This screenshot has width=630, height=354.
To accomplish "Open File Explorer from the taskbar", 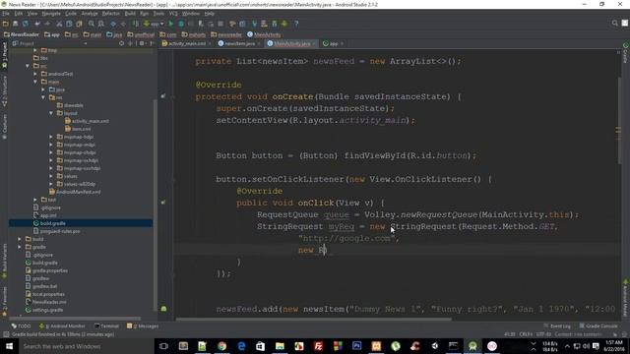I will 280,346.
